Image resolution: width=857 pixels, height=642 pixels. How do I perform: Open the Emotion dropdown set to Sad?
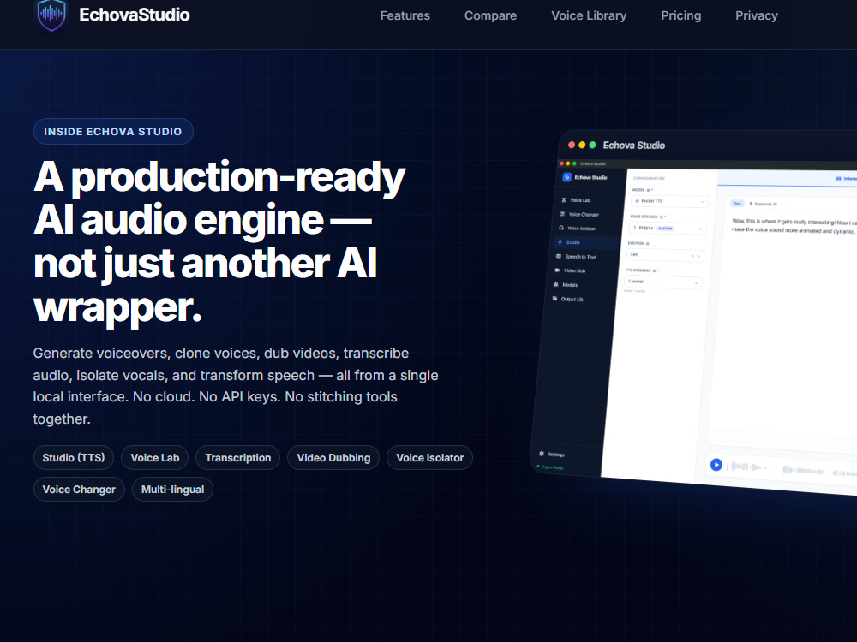[665, 255]
